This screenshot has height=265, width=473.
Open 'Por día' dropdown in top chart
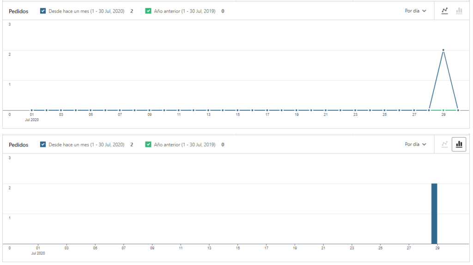tap(415, 11)
